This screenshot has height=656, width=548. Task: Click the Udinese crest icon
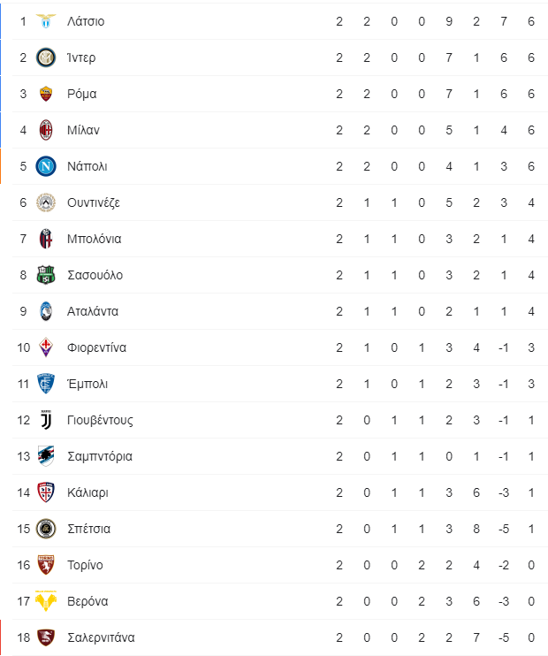coord(46,202)
